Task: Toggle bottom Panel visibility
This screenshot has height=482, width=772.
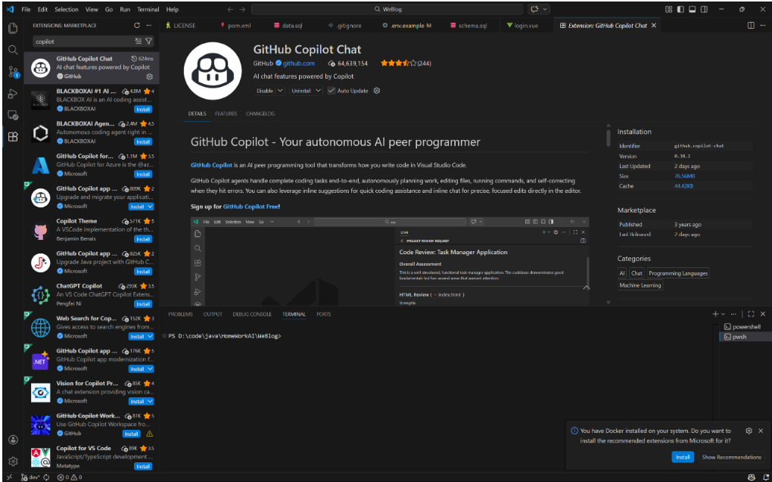Action: (693, 9)
